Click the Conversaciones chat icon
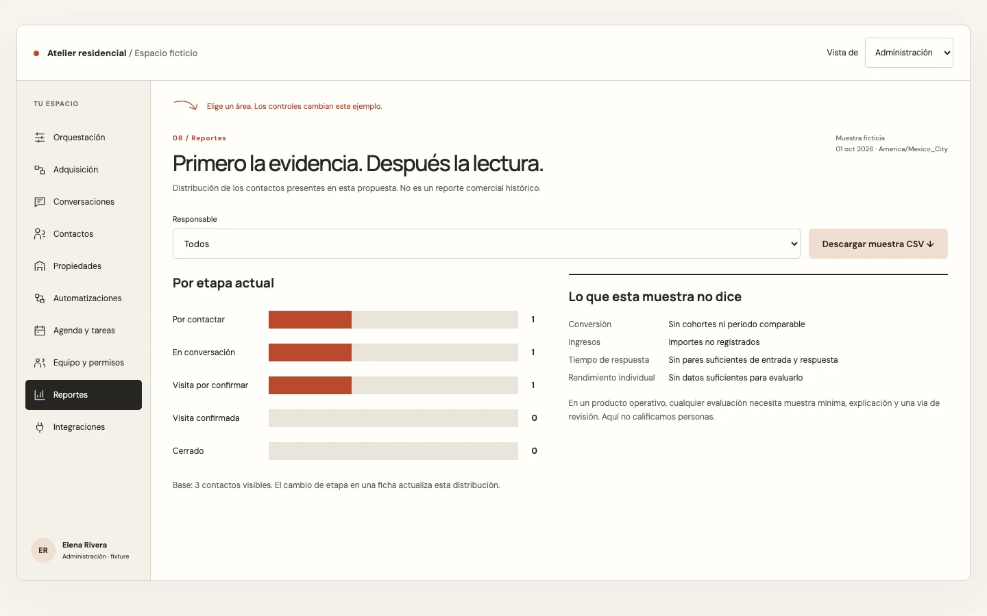Viewport: 987px width, 616px height. (40, 202)
